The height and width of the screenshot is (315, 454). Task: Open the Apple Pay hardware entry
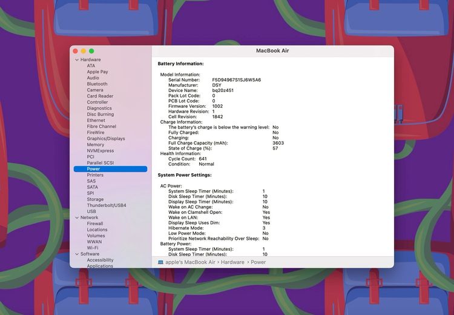97,72
